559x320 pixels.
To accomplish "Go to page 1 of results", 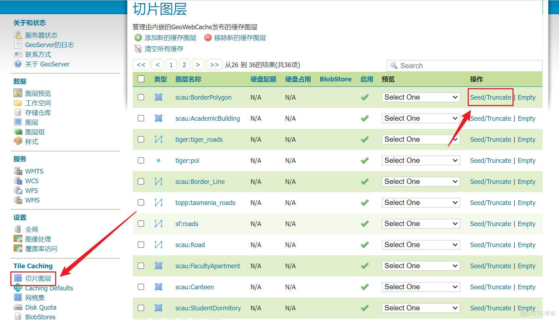I will pyautogui.click(x=171, y=65).
